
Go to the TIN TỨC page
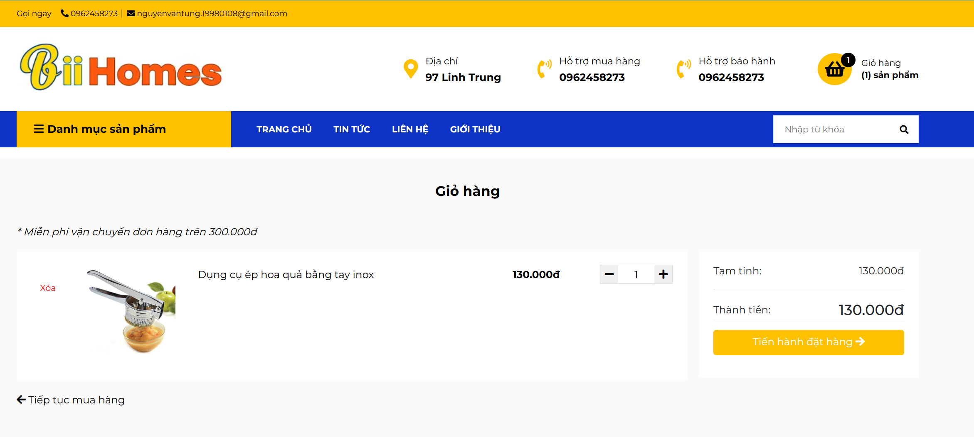351,129
